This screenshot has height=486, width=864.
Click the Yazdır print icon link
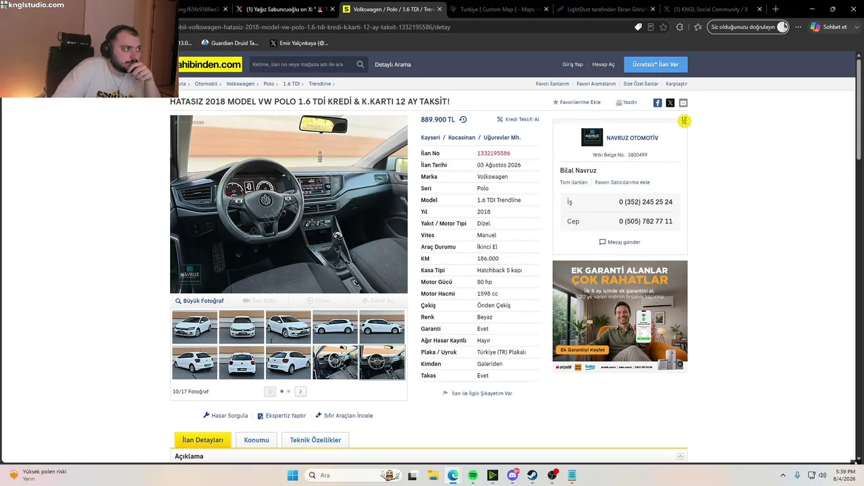click(626, 103)
